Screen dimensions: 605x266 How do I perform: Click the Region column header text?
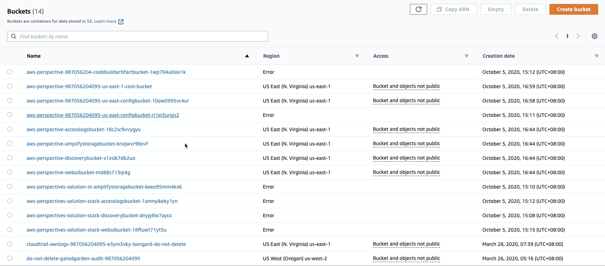[271, 56]
